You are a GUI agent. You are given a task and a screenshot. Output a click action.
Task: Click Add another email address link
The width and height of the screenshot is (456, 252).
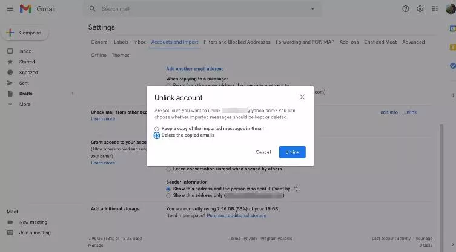(x=195, y=69)
